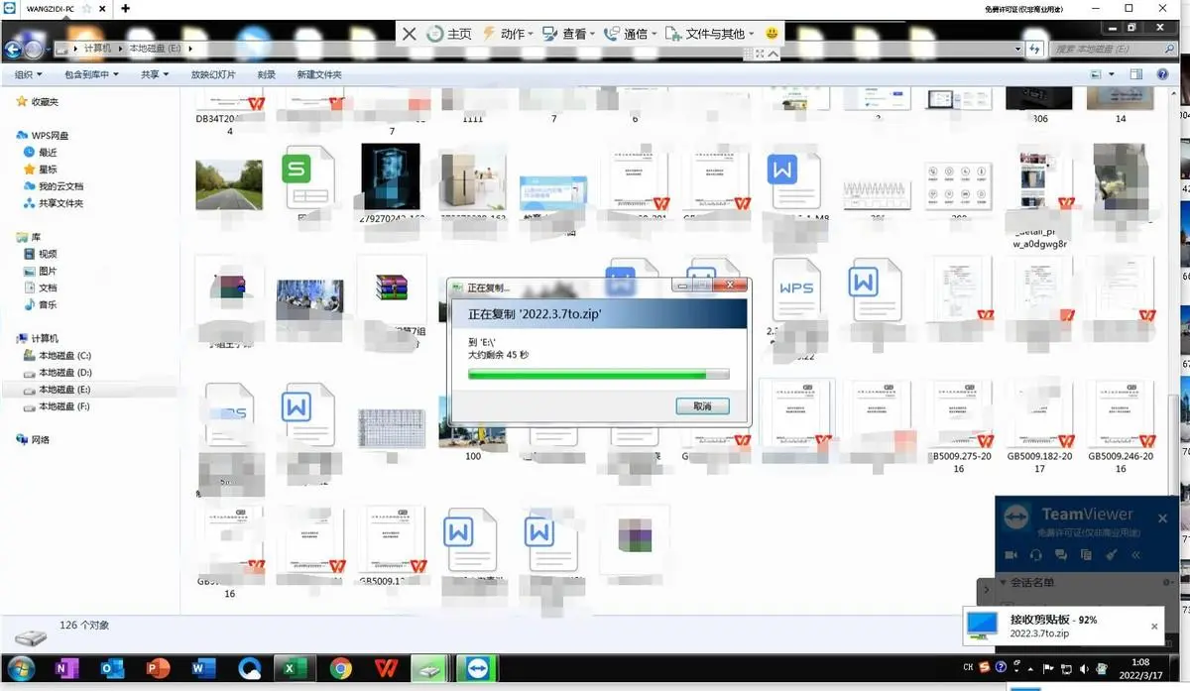Open the chat icon in TeamViewer panel
The image size is (1190, 691).
point(1061,554)
